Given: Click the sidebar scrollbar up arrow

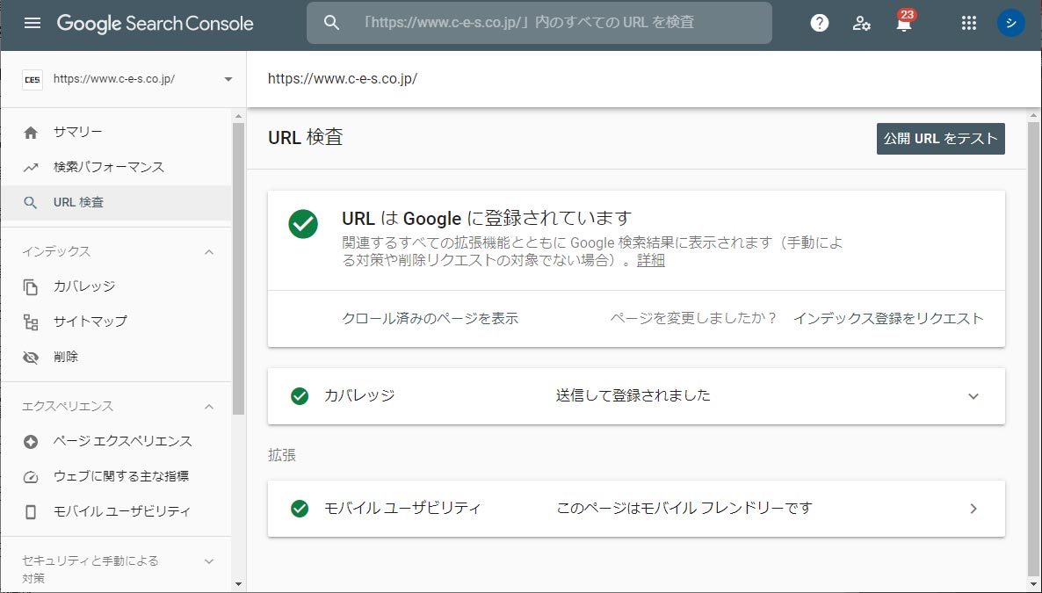Looking at the screenshot, I should (x=239, y=116).
